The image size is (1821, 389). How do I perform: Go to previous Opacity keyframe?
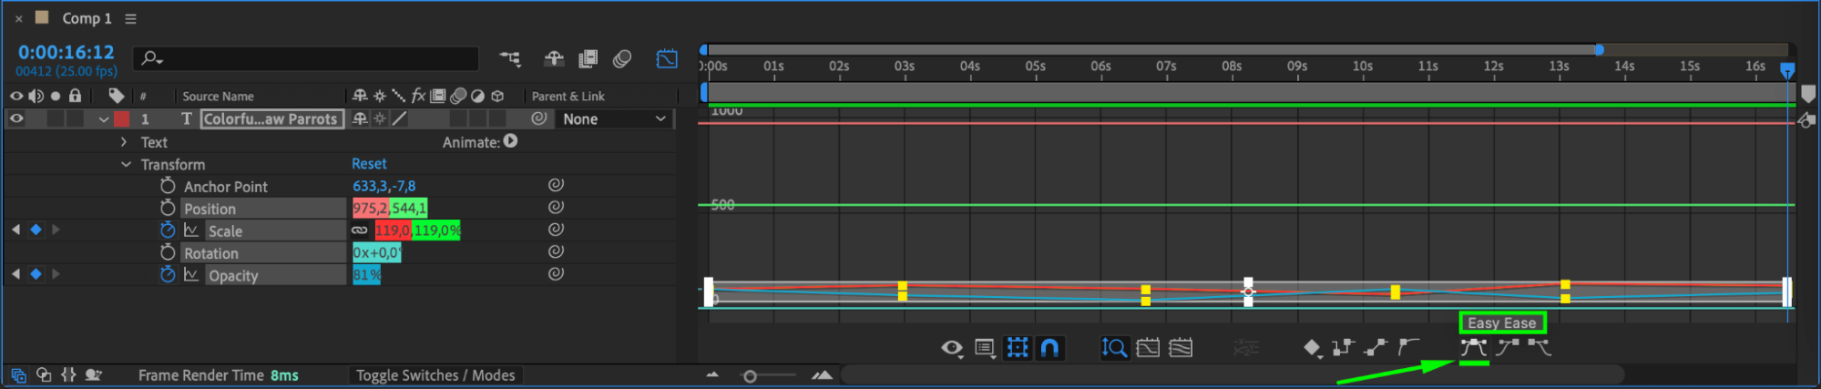[15, 273]
